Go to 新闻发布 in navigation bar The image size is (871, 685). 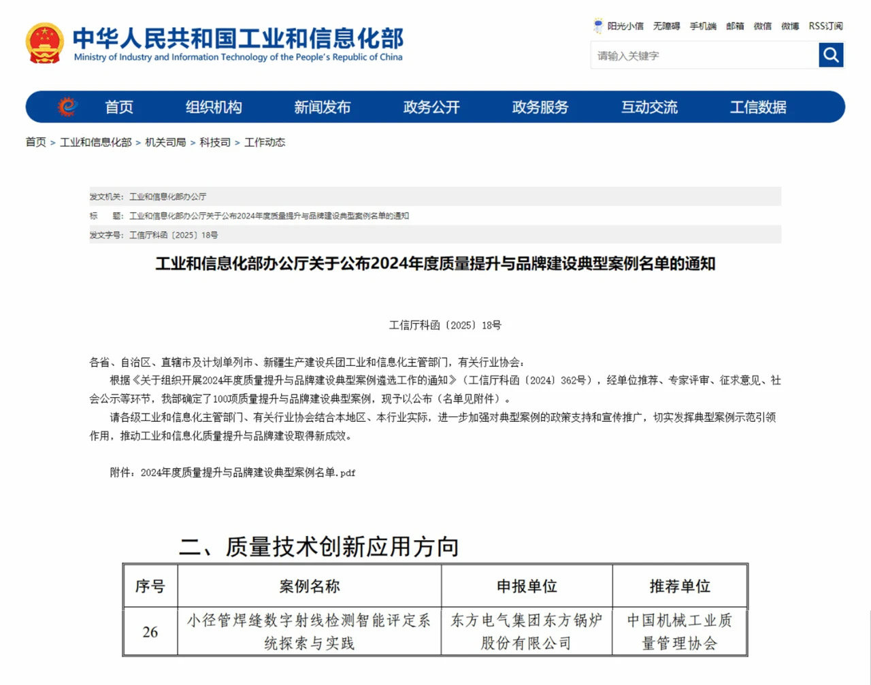(x=323, y=107)
